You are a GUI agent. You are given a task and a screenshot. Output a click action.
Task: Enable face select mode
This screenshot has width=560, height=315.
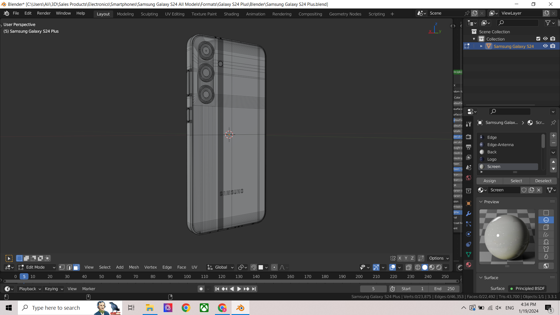tap(76, 267)
